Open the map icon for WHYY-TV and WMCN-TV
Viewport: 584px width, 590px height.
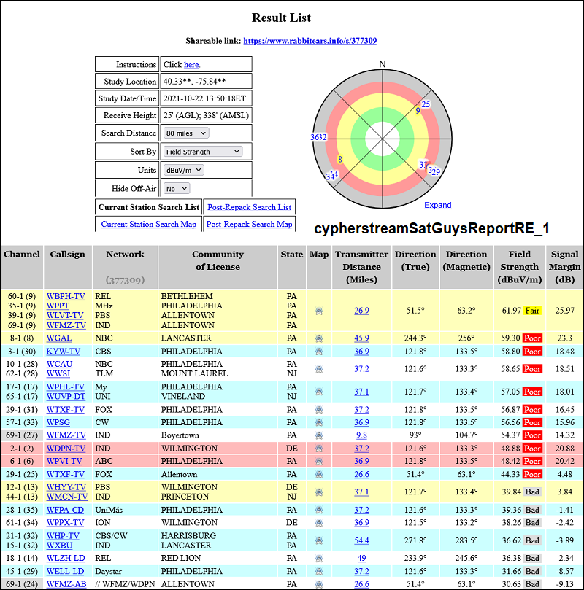pyautogui.click(x=319, y=492)
